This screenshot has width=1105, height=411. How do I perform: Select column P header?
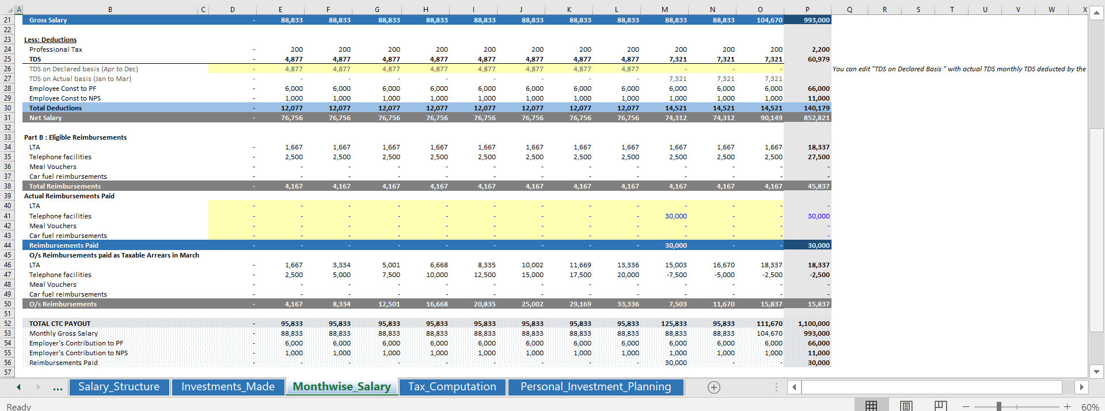(x=807, y=10)
